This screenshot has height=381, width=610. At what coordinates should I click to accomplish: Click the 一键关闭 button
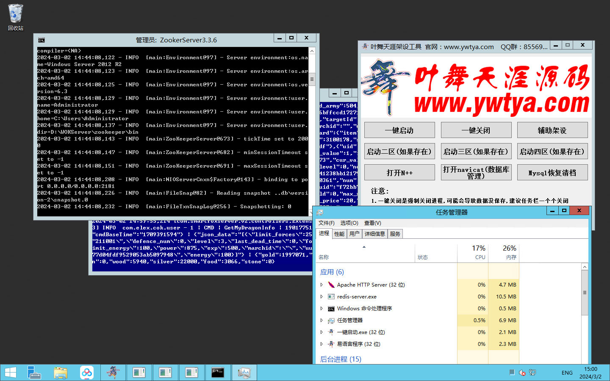point(476,130)
